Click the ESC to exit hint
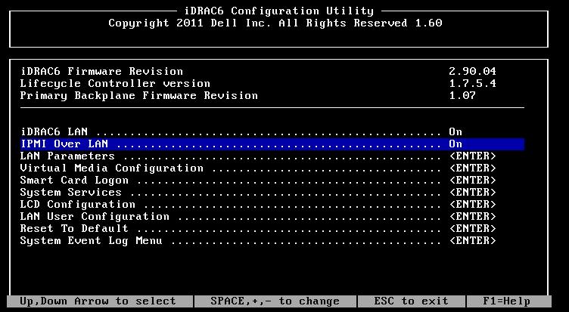 point(411,301)
